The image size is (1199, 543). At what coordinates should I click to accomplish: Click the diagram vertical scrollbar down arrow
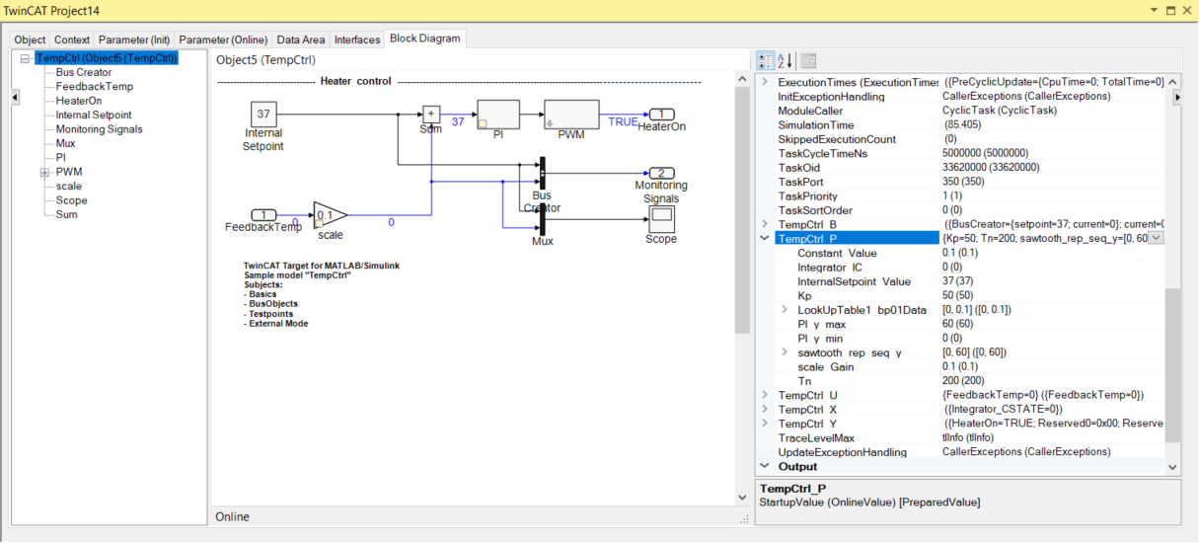pos(743,499)
